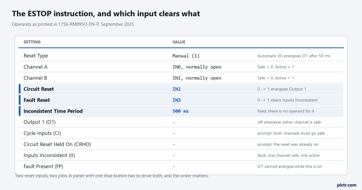Click the note "O1 cannot energise while this is on"
Viewport: 362px width, 190px height.
point(291,166)
